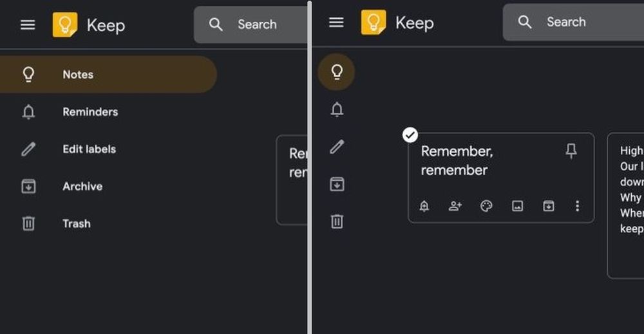Toggle main menu in collapsed right panel
Viewport: 644px width, 334px height.
point(336,23)
